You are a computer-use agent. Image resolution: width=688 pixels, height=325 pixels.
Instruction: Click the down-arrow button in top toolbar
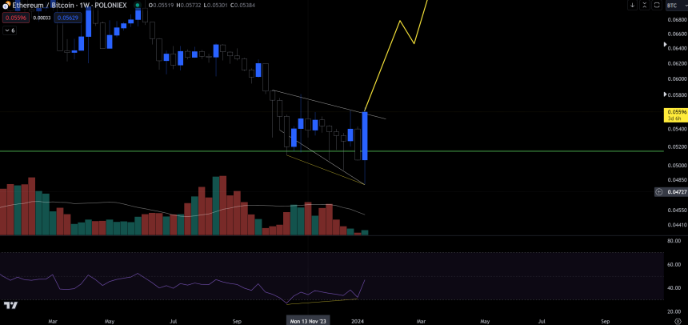(633, 5)
